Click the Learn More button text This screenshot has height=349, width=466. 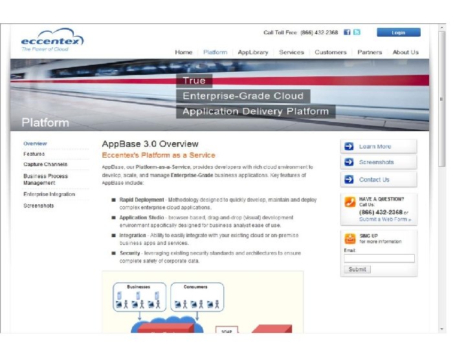[375, 147]
